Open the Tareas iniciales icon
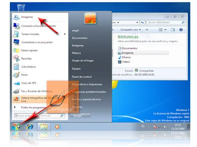This screenshot has width=197, height=147. click(x=16, y=34)
